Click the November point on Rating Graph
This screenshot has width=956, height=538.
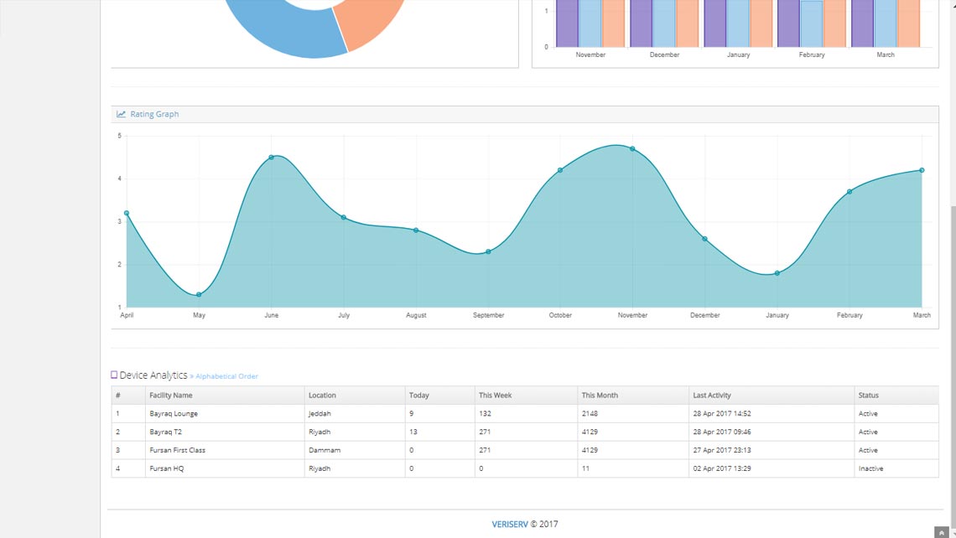[x=632, y=149]
